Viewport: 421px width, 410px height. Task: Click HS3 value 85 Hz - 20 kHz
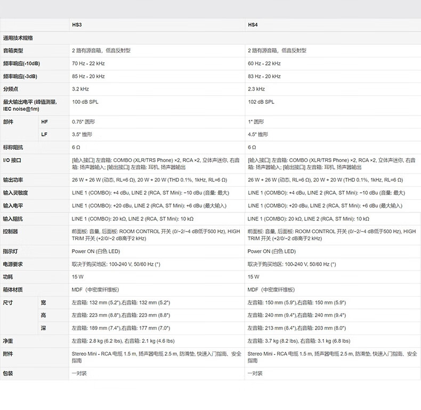click(88, 77)
